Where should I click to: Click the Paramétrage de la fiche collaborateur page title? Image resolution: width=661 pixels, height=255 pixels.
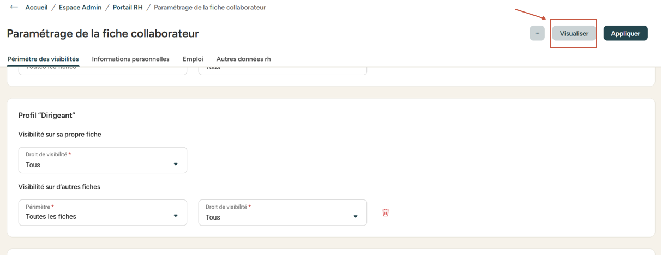(x=103, y=34)
